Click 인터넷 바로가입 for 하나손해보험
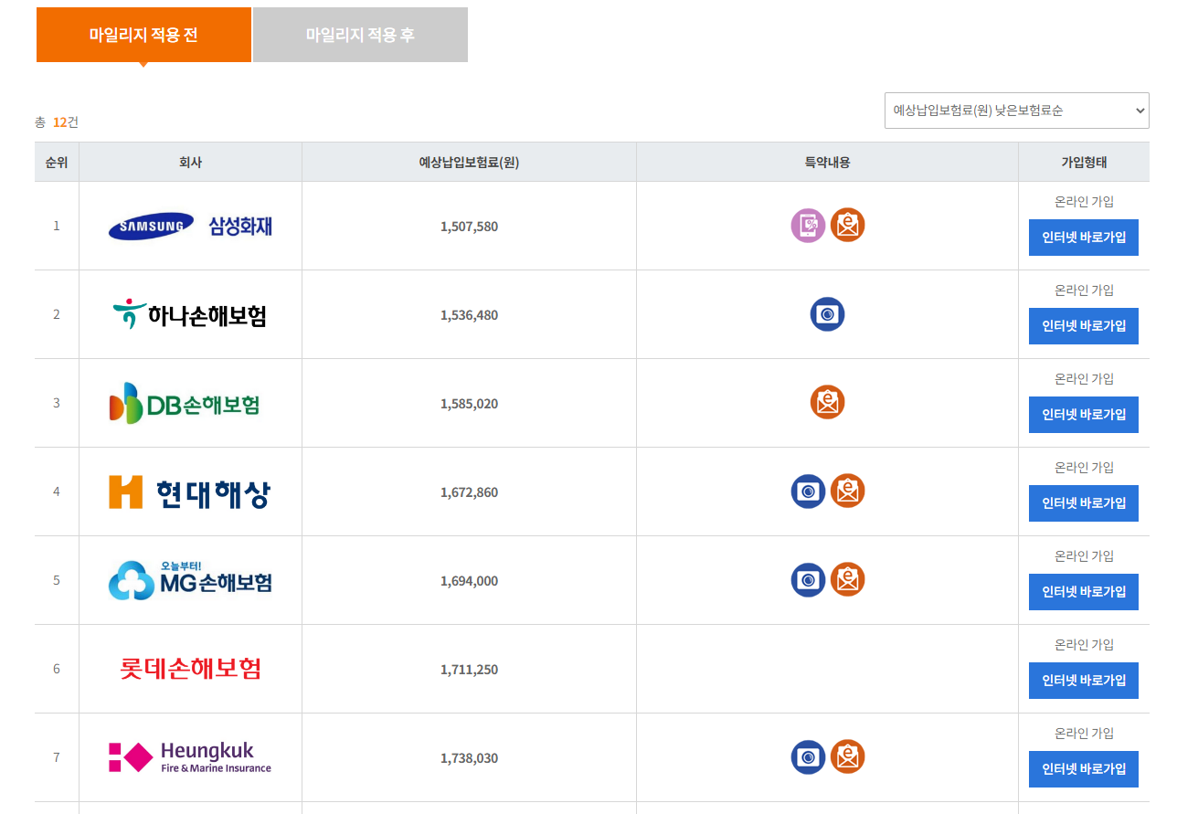Viewport: 1177px width, 814px height. [x=1084, y=326]
